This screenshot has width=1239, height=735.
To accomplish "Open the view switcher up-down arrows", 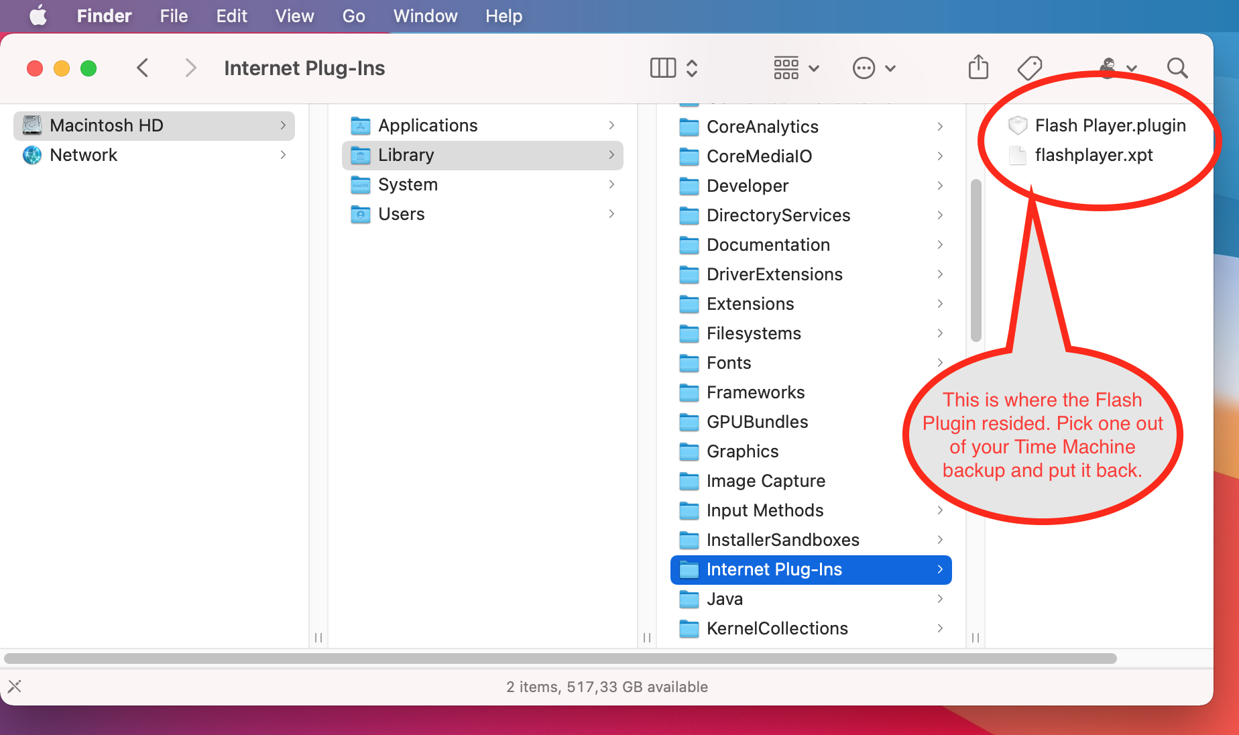I will coord(692,68).
